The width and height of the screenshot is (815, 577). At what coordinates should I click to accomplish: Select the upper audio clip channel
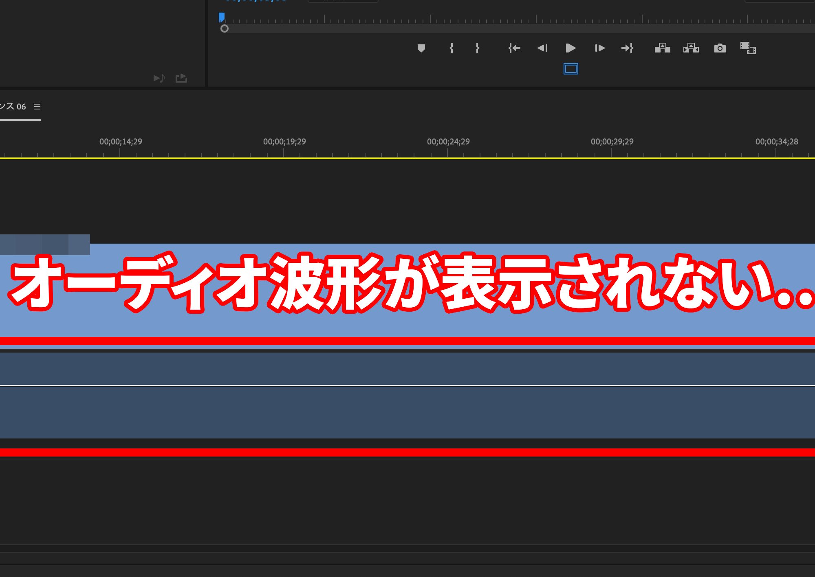407,368
